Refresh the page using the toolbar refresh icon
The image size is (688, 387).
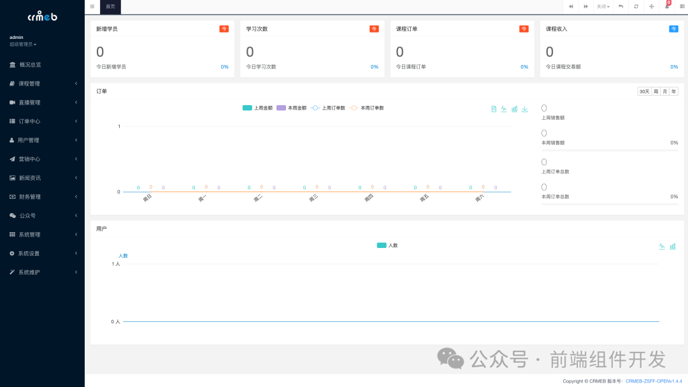point(635,6)
